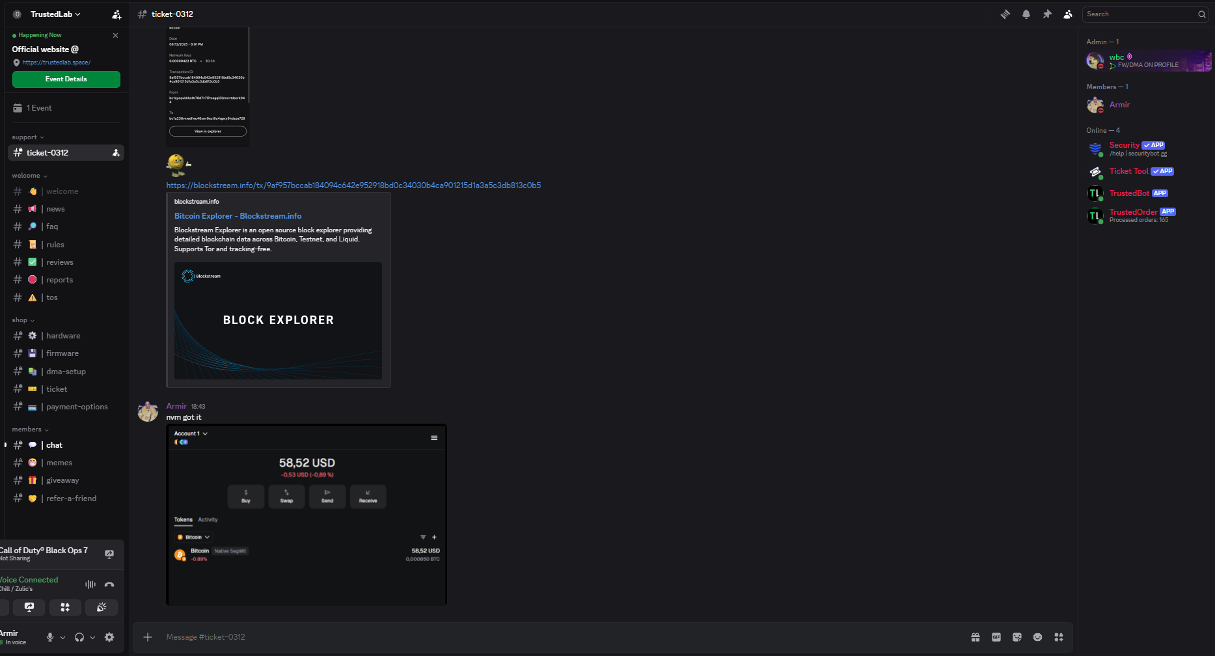The width and height of the screenshot is (1215, 656).
Task: Open Armir in member list
Action: [1147, 105]
